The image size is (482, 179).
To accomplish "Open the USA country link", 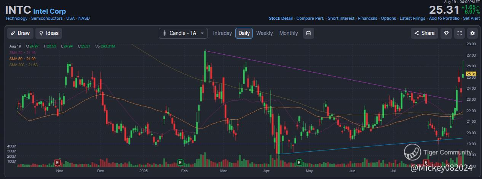I will [x=70, y=18].
